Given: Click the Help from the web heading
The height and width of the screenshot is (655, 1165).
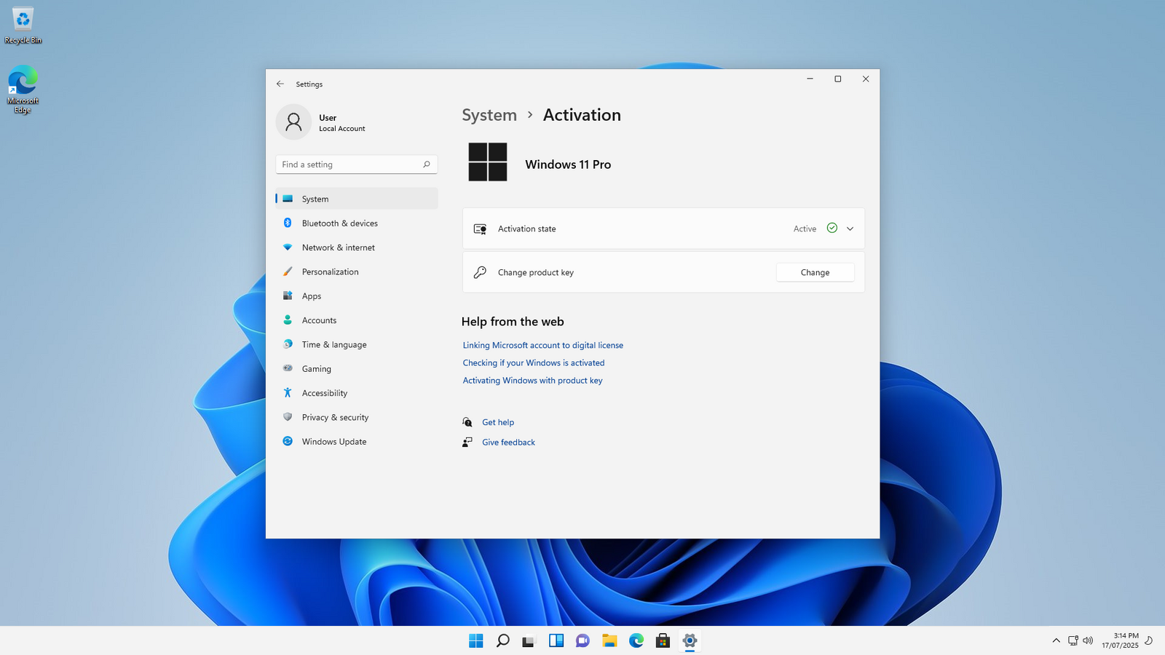Looking at the screenshot, I should point(513,322).
